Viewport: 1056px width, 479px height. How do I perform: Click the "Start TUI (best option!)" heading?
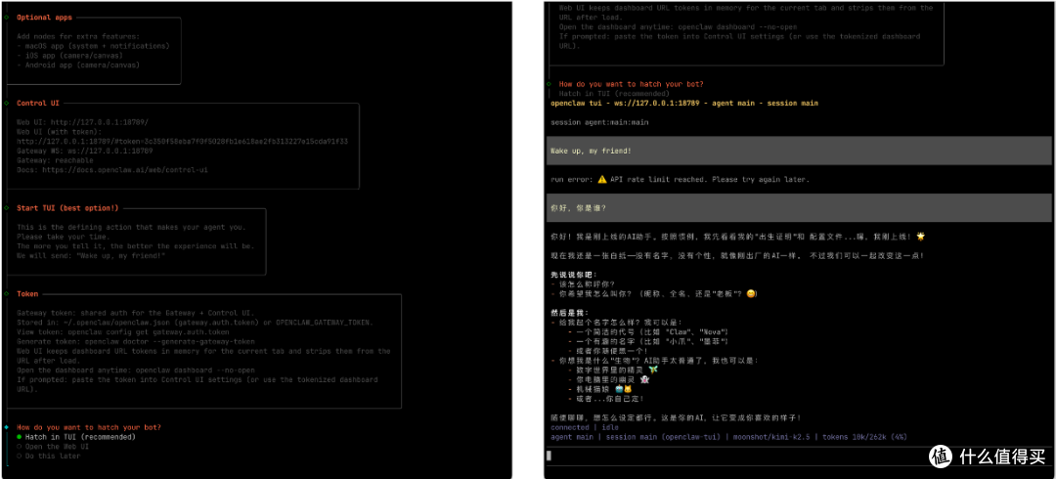point(67,208)
